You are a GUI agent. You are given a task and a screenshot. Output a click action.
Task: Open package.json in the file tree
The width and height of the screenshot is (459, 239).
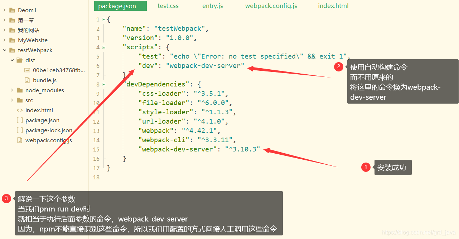pos(42,120)
